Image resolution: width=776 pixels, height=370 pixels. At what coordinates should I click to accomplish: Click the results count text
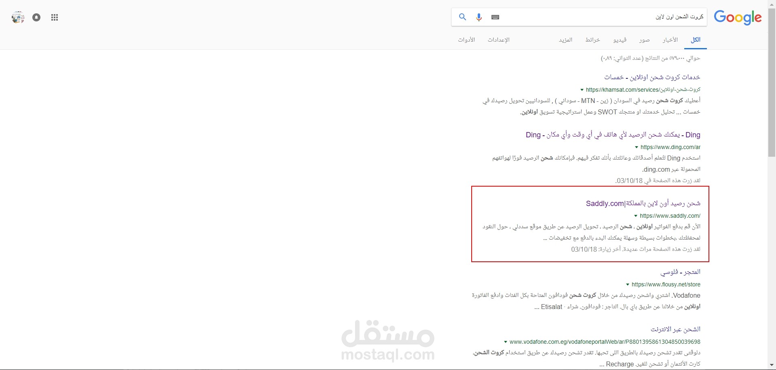(651, 58)
